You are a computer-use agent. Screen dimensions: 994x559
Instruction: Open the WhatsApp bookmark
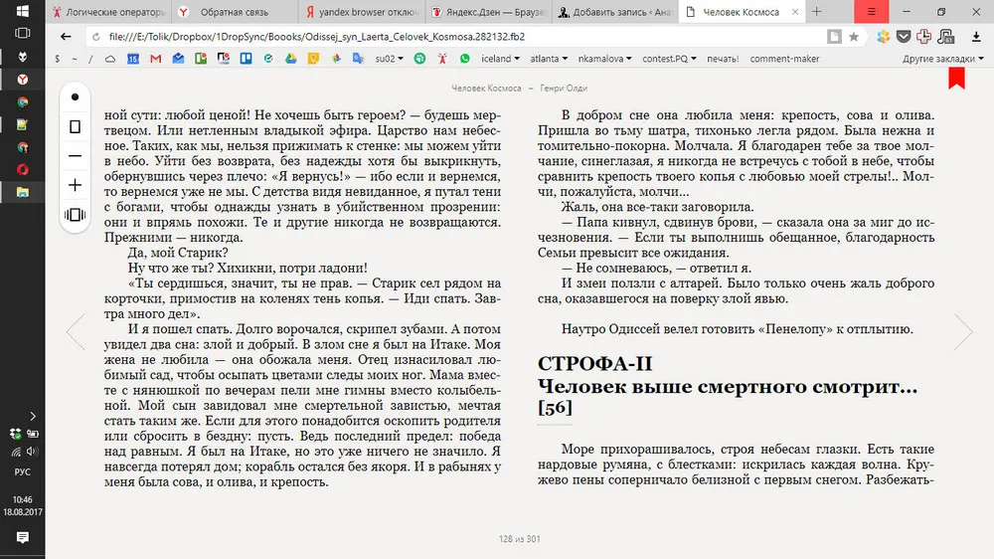pyautogui.click(x=465, y=59)
